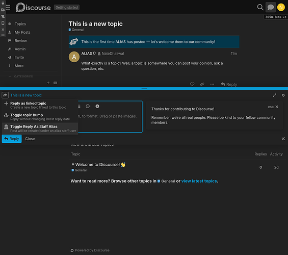288x255 pixels.
Task: Toggle fullscreen composer with expand arrows
Action: tap(274, 95)
